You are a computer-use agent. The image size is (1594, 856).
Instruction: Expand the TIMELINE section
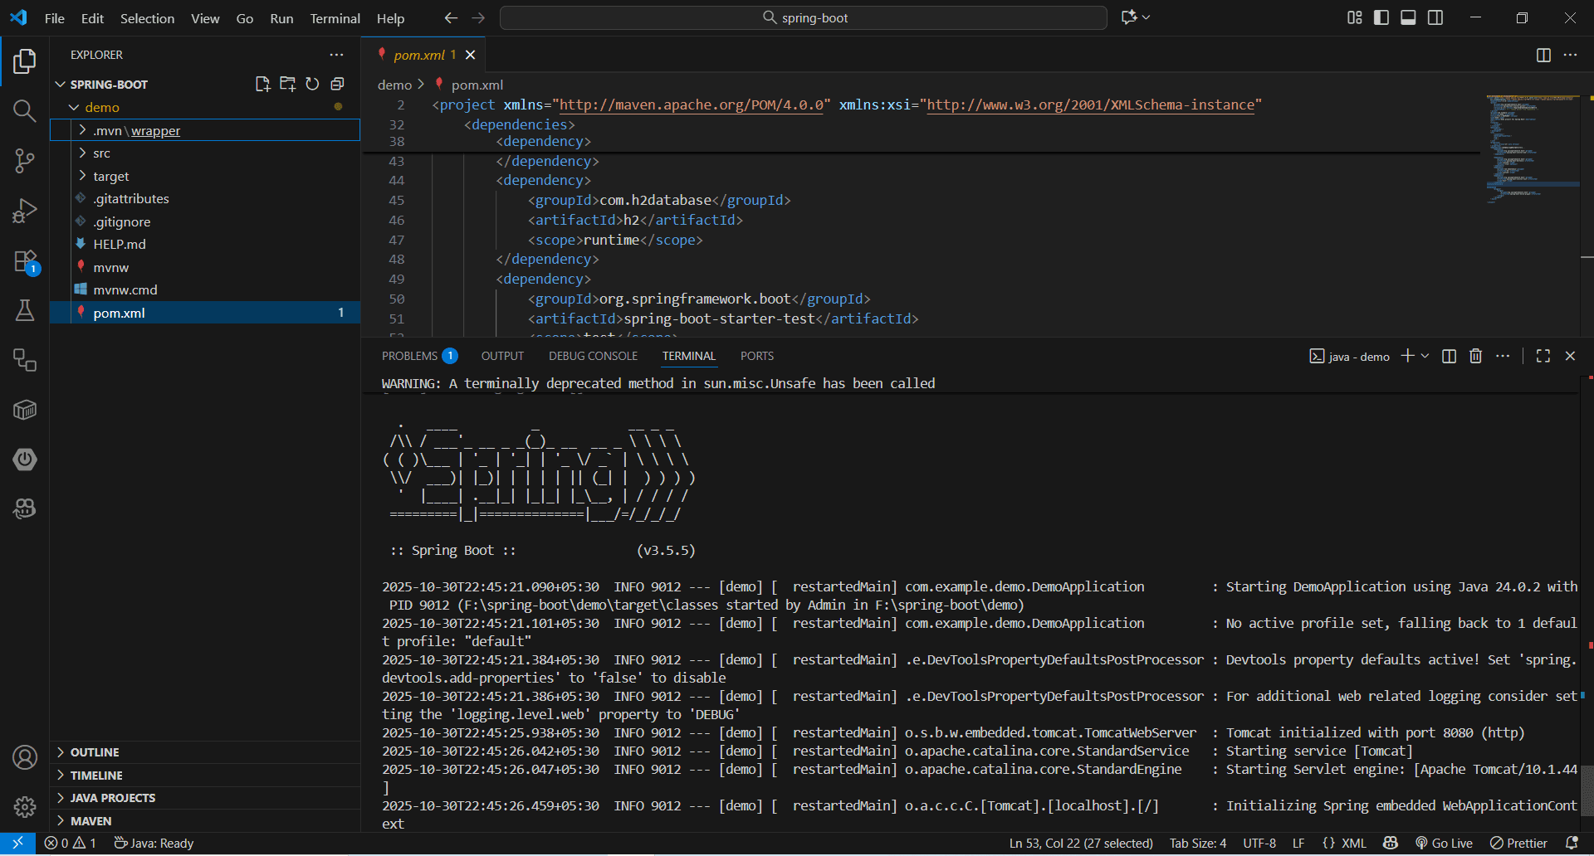[205, 776]
